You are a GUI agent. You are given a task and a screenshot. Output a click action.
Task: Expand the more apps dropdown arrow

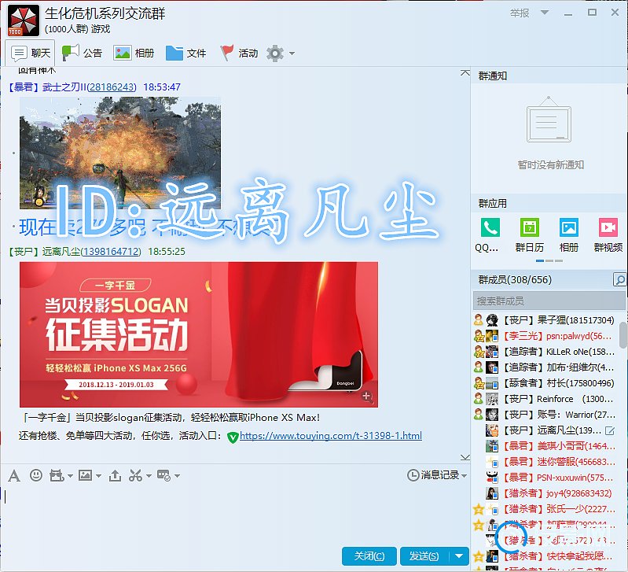pos(177,476)
